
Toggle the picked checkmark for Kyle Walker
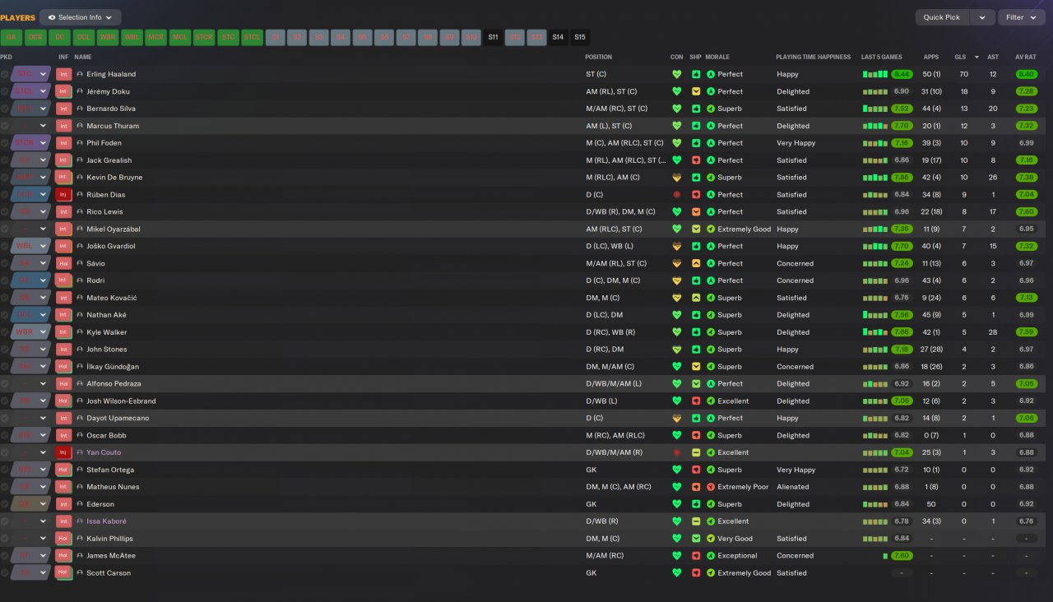pos(5,332)
